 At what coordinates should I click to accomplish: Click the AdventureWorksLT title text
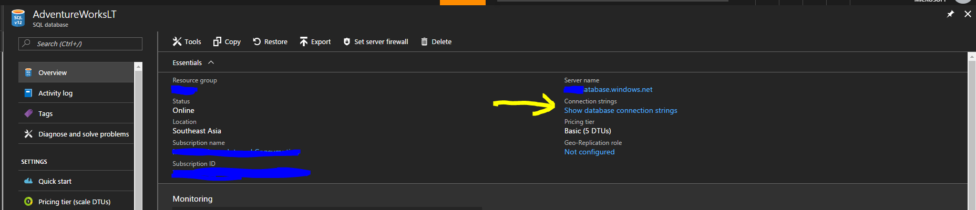(x=75, y=14)
